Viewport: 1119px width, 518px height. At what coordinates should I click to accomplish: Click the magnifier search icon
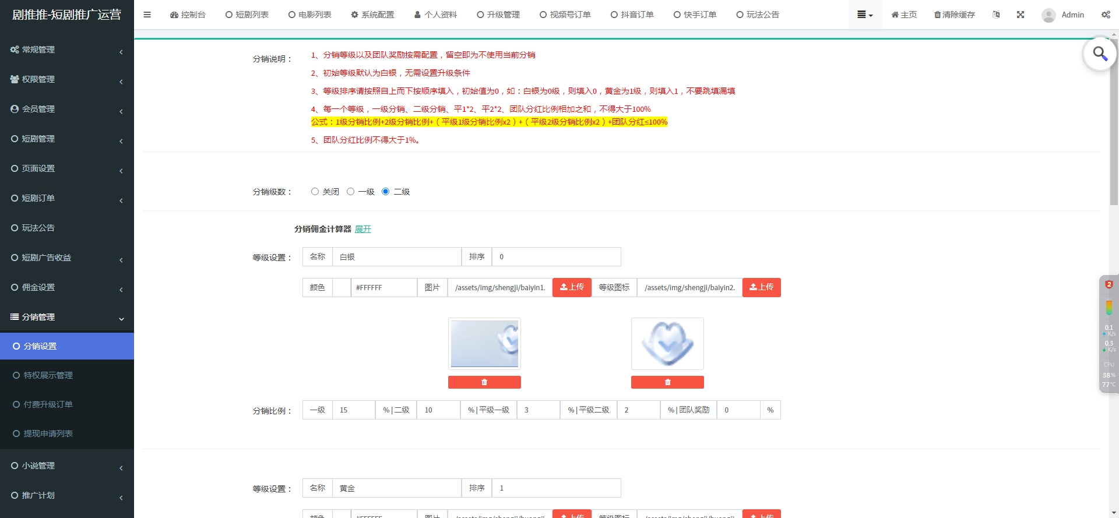click(x=1099, y=54)
